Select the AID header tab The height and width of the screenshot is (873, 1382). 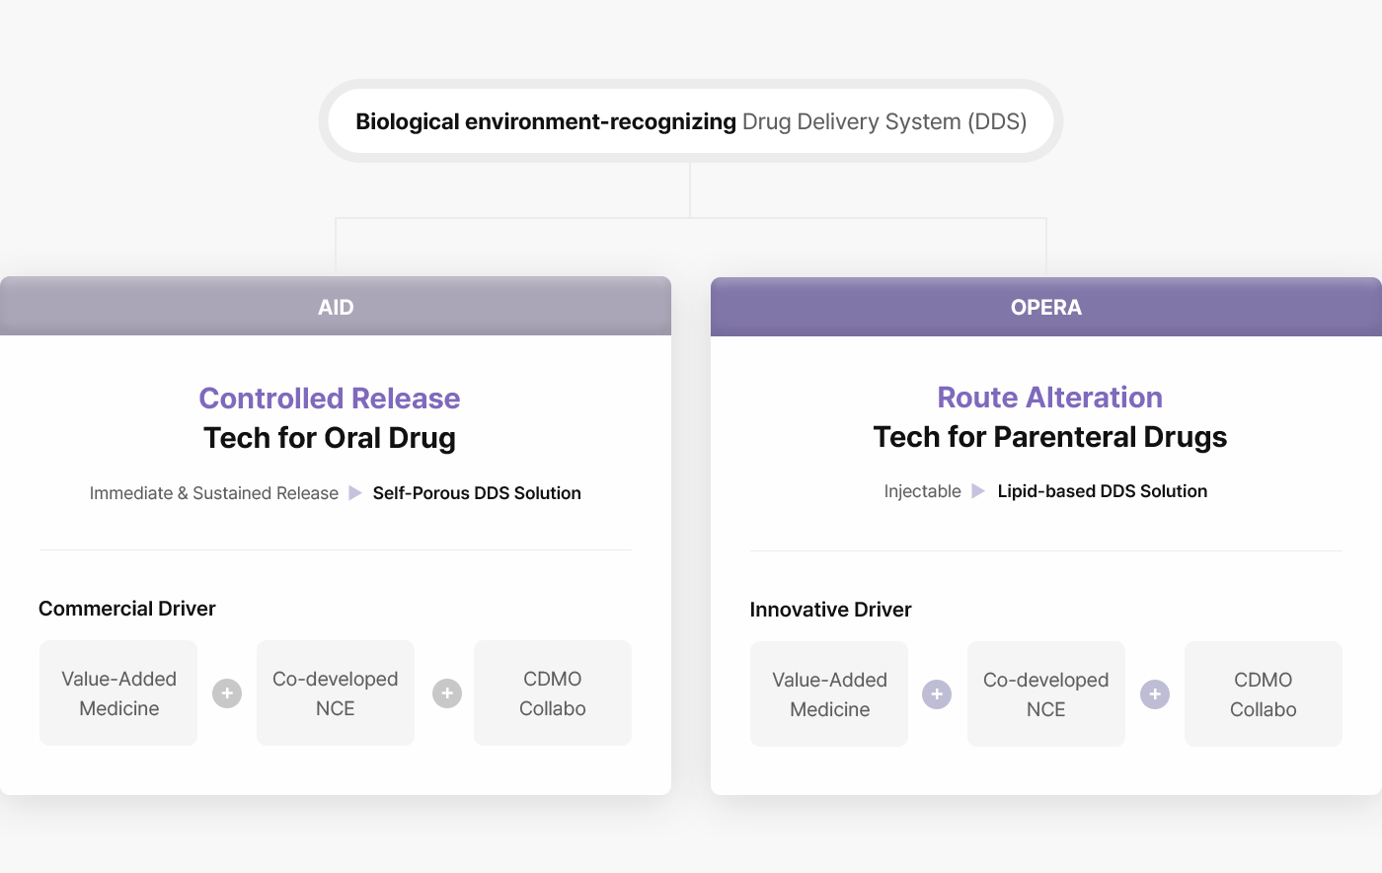pos(336,307)
